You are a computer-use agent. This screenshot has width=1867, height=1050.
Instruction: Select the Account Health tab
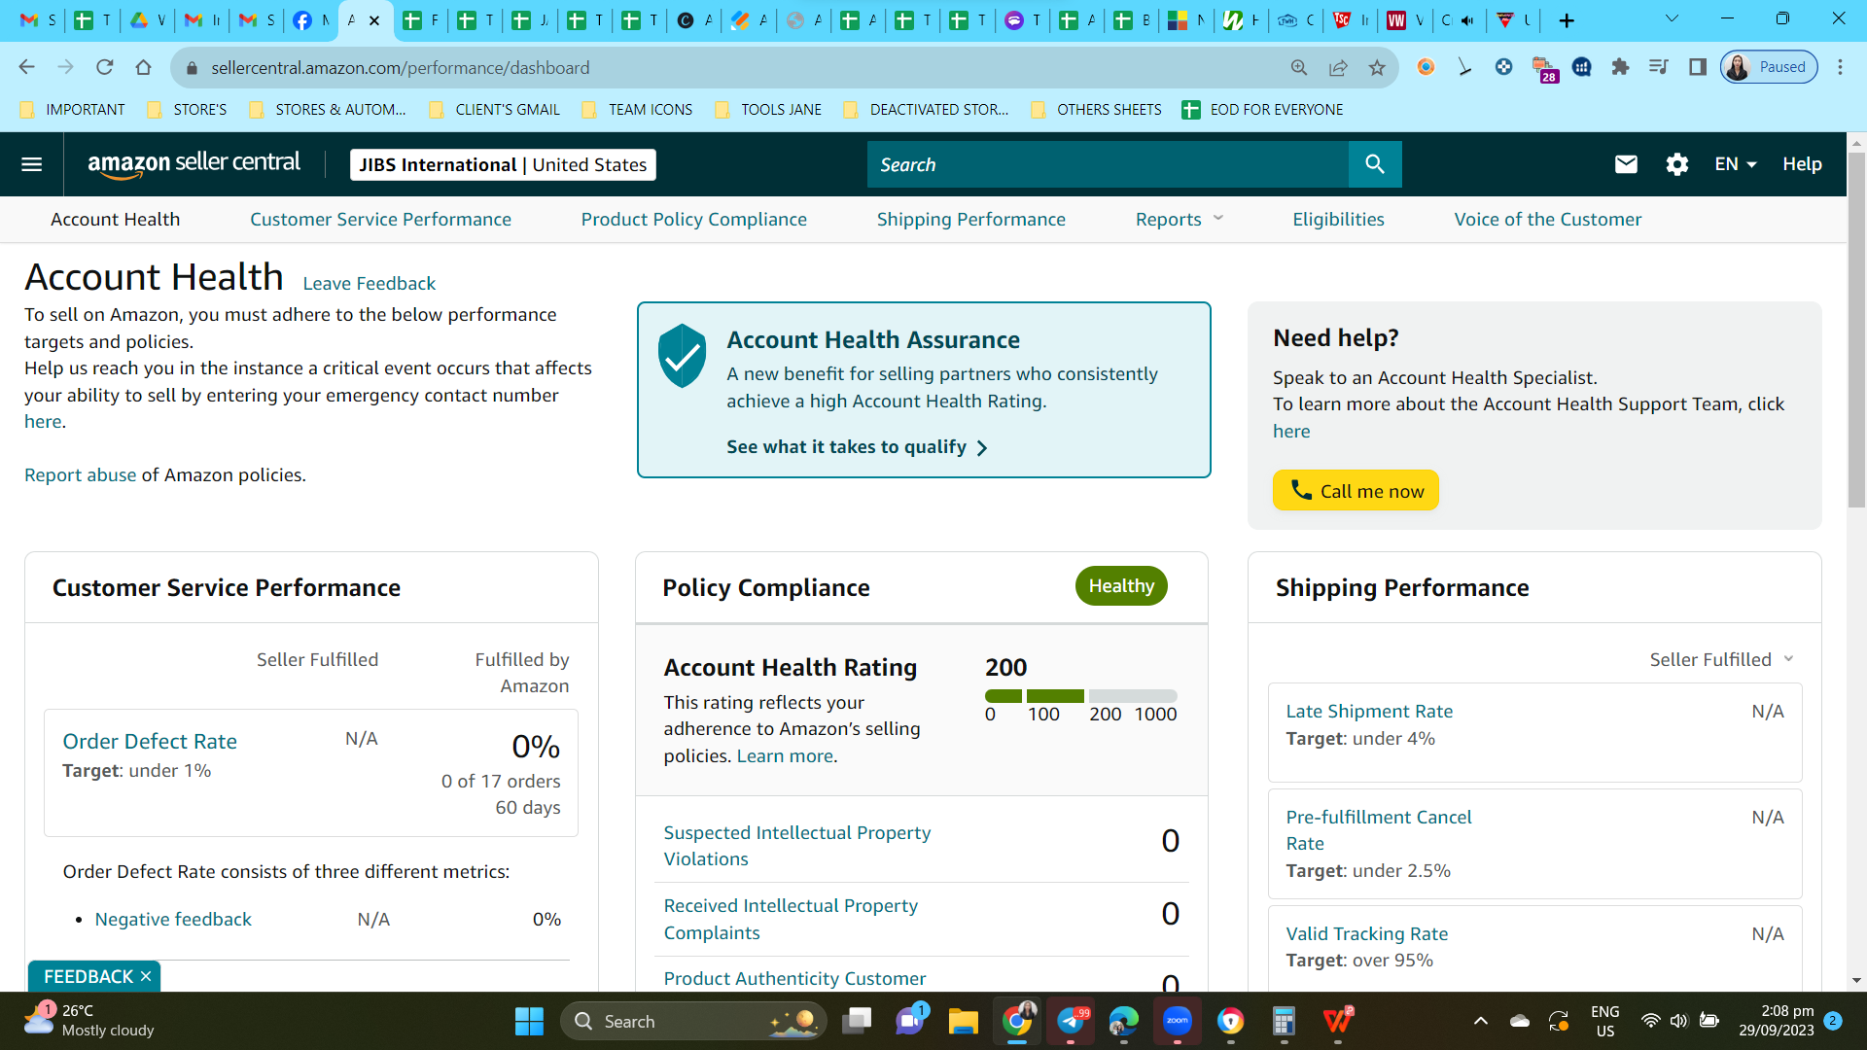(x=116, y=220)
